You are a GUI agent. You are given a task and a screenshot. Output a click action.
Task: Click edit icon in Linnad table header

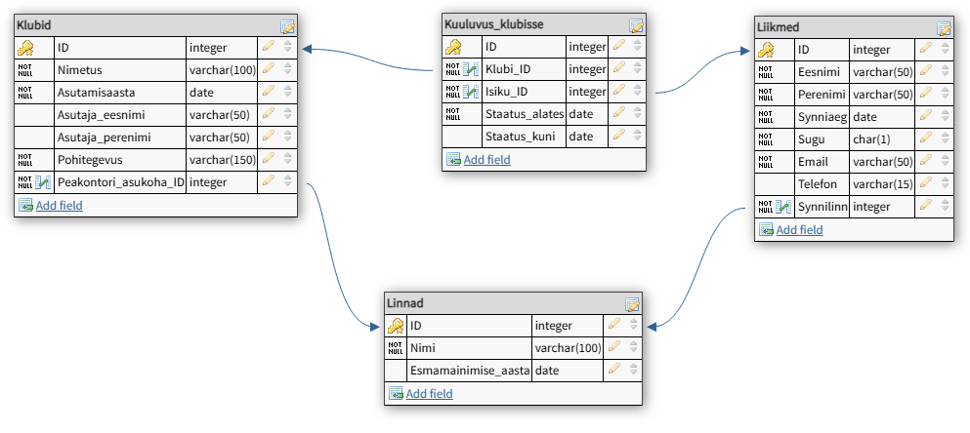coord(632,305)
